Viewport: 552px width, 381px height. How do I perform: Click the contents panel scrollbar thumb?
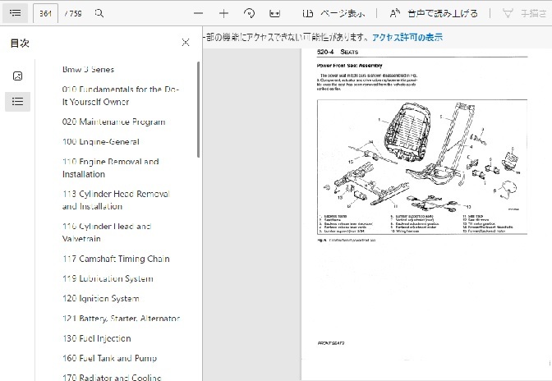point(199,109)
